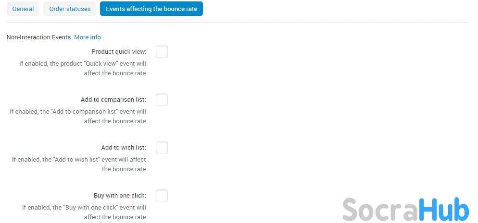This screenshot has height=223, width=478.
Task: Click the one click event description text
Action: pos(84,212)
